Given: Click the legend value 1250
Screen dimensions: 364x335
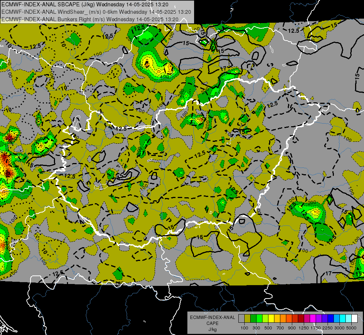Looking at the screenshot, I should [304, 328].
